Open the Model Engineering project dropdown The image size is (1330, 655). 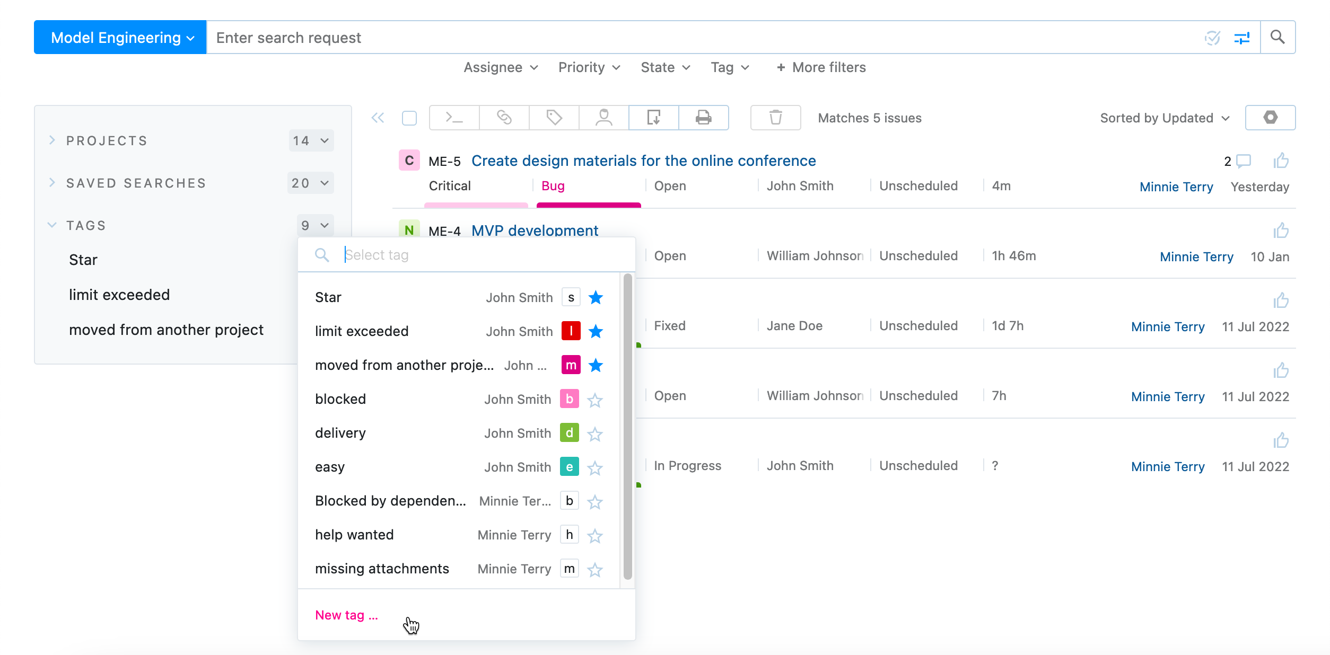tap(120, 37)
